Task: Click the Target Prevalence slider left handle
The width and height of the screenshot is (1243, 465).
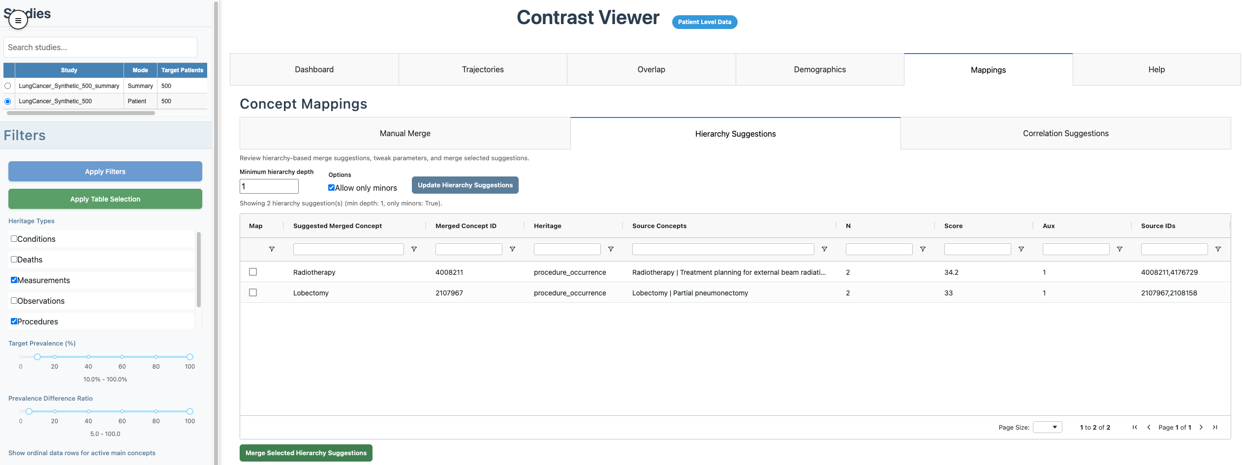Action: tap(37, 357)
